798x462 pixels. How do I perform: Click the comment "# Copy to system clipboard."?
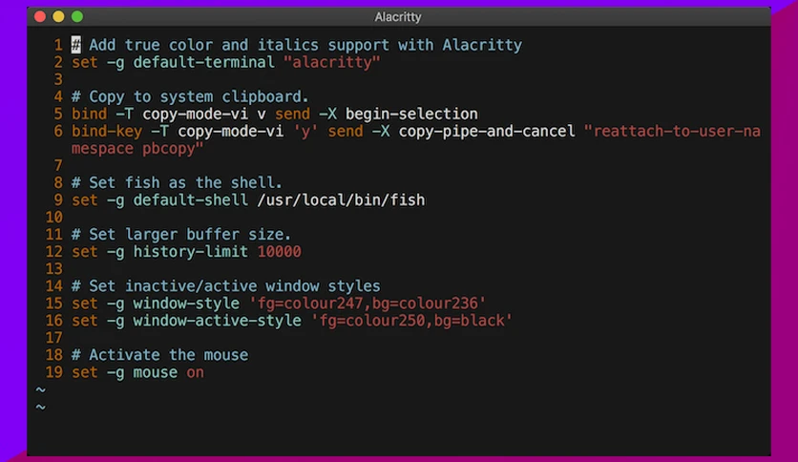pyautogui.click(x=190, y=96)
